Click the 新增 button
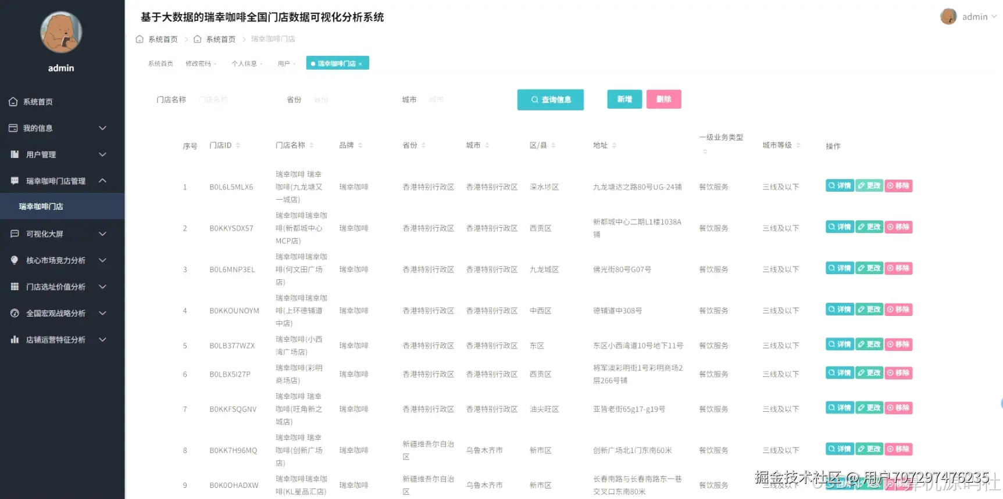This screenshot has height=499, width=1003. (624, 99)
